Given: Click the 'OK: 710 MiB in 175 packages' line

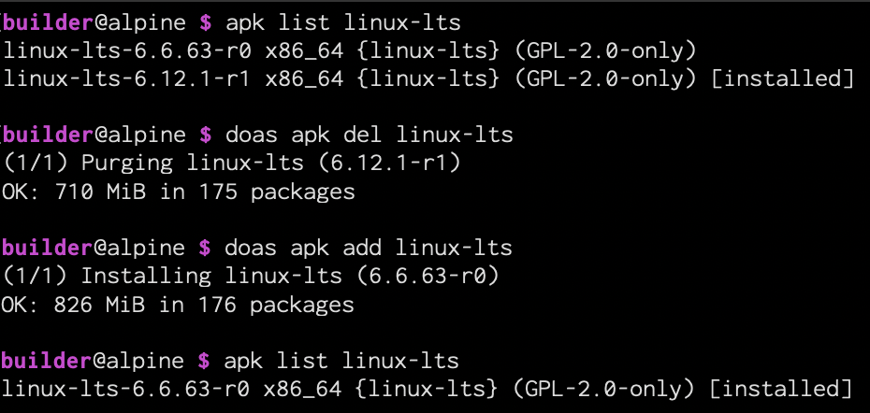Looking at the screenshot, I should click(179, 192).
